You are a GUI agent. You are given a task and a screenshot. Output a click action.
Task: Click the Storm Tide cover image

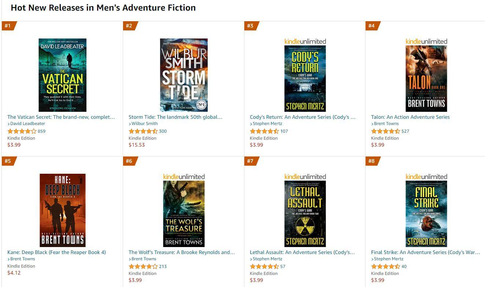[184, 75]
